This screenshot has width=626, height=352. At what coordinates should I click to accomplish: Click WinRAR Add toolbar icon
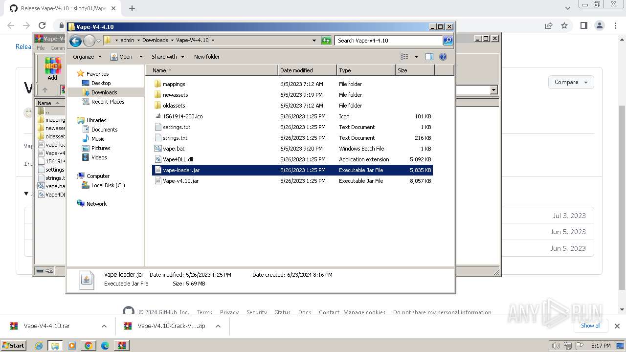point(52,69)
